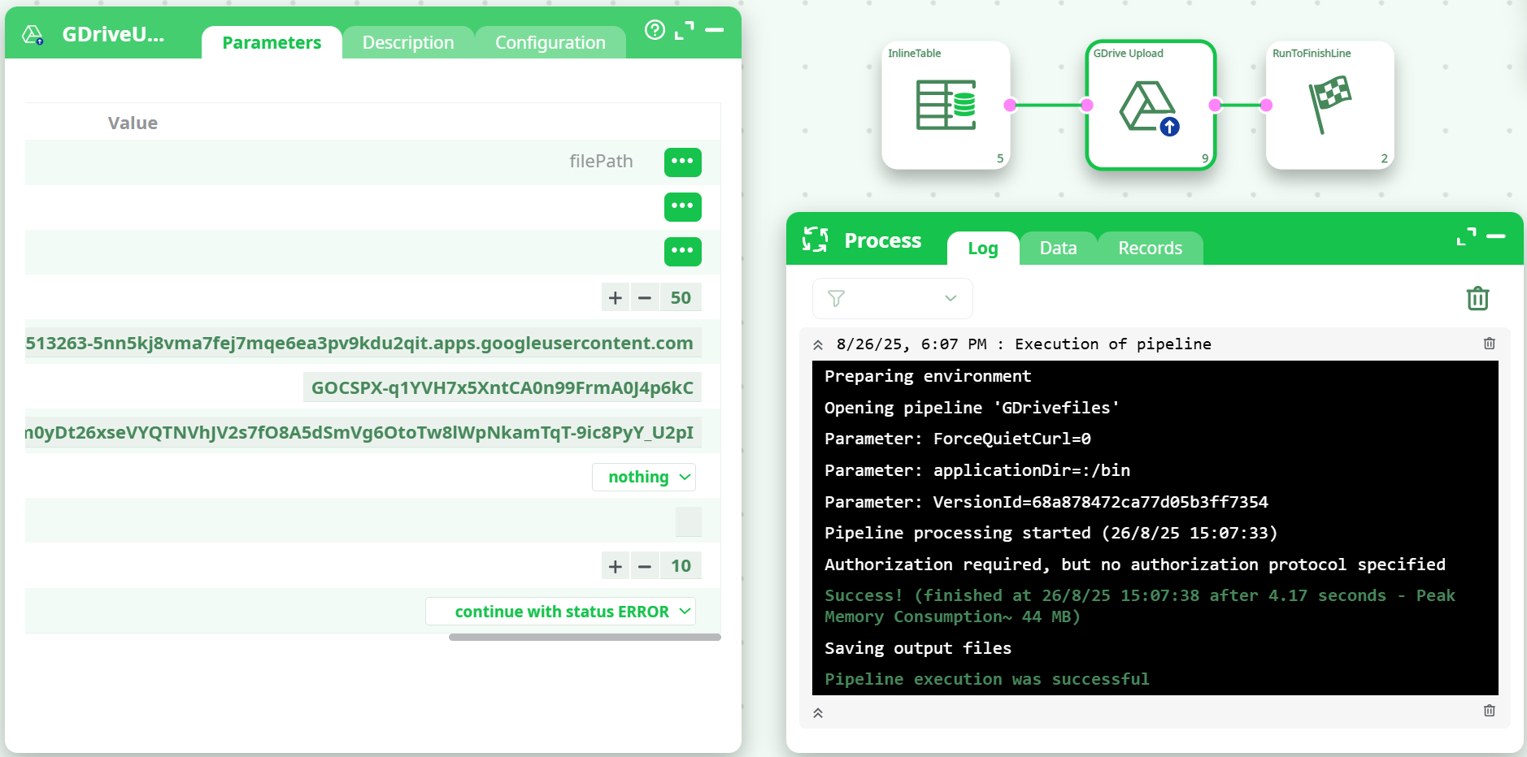Decrease the value 10 with minus
Screen dimensions: 1527x757
[645, 566]
